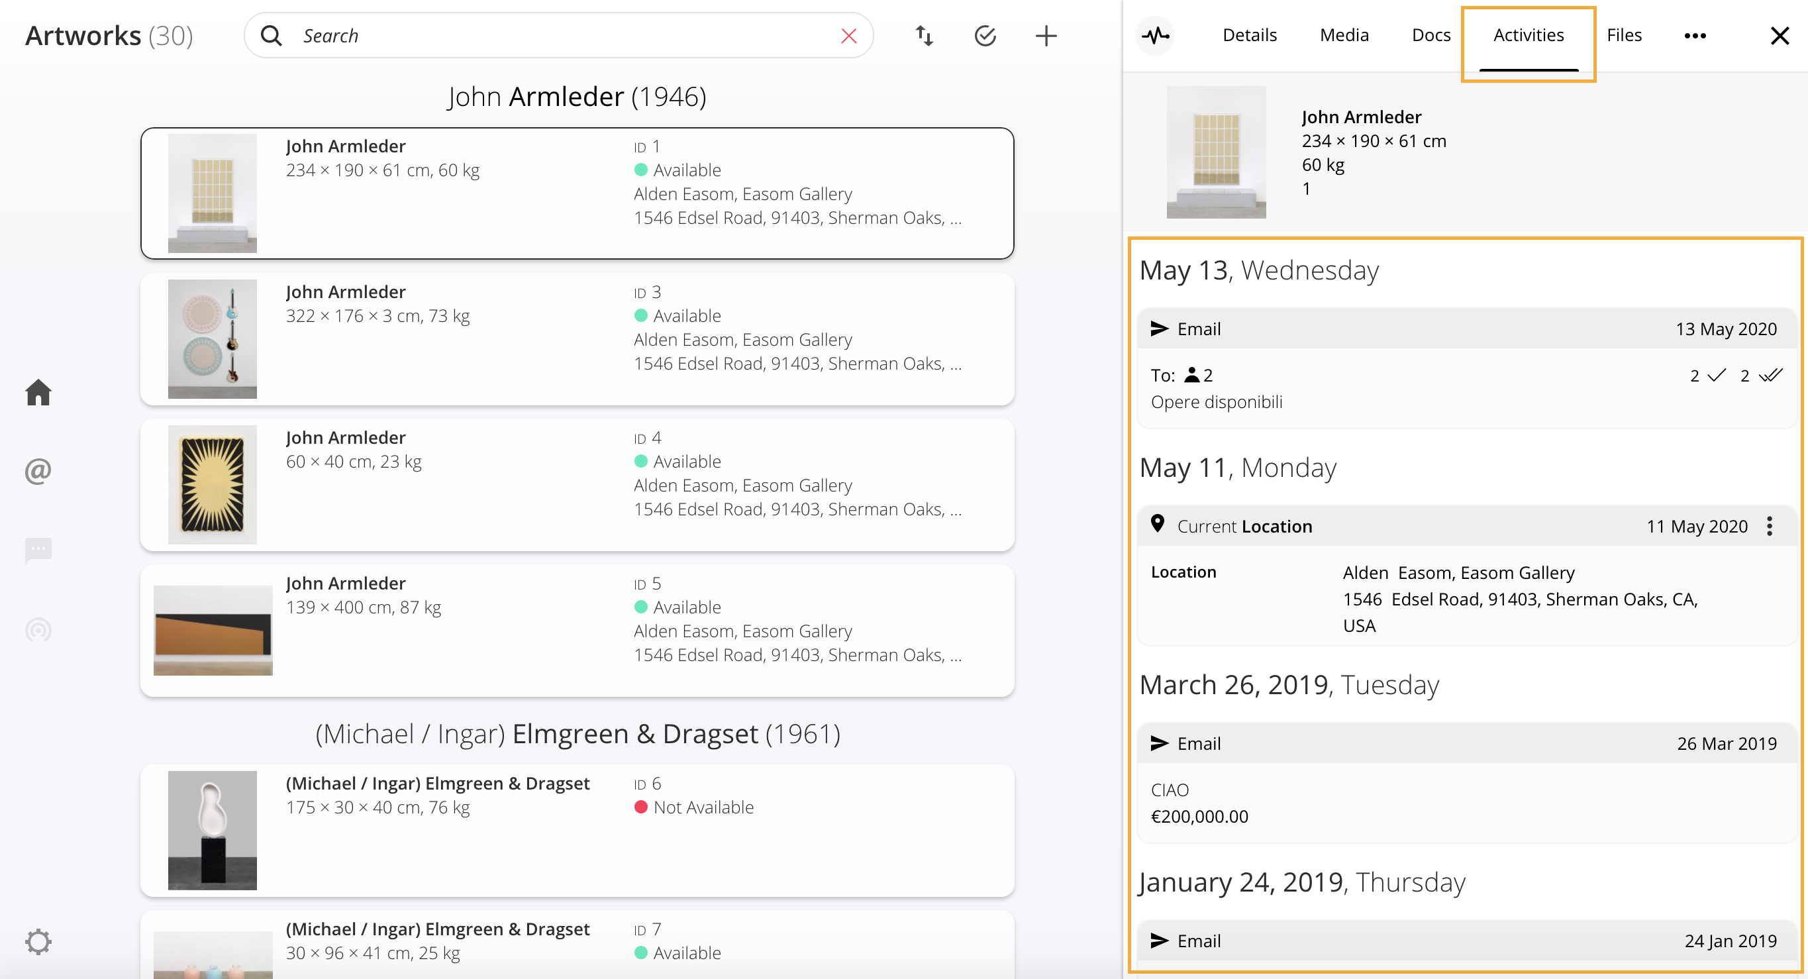Click the send icon of 26 Mar 2019 email
The height and width of the screenshot is (979, 1808).
(x=1160, y=743)
